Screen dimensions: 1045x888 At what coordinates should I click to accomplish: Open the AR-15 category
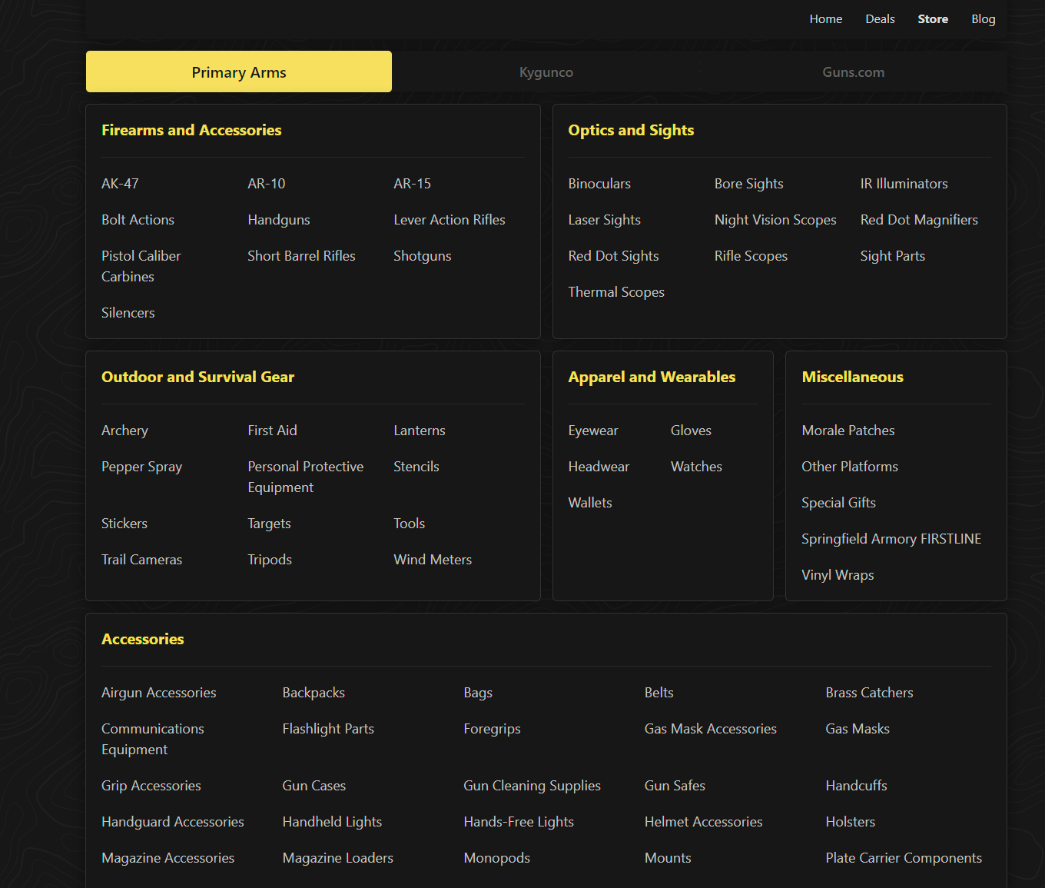tap(412, 184)
